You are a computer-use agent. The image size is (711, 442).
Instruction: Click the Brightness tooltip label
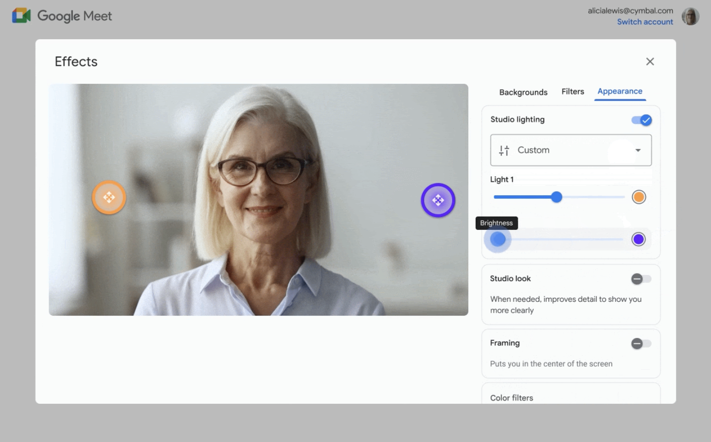point(497,223)
